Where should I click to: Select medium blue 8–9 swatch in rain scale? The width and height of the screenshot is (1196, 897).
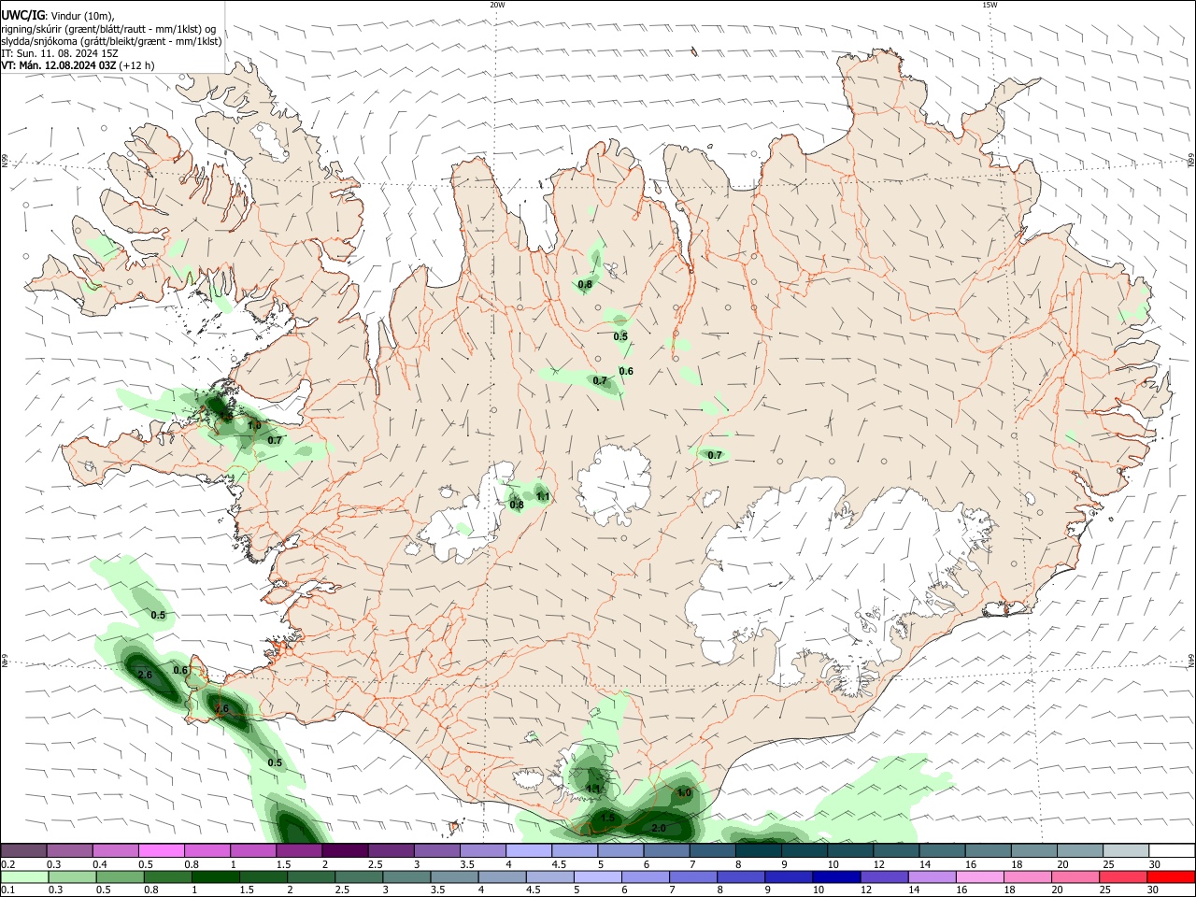[740, 876]
